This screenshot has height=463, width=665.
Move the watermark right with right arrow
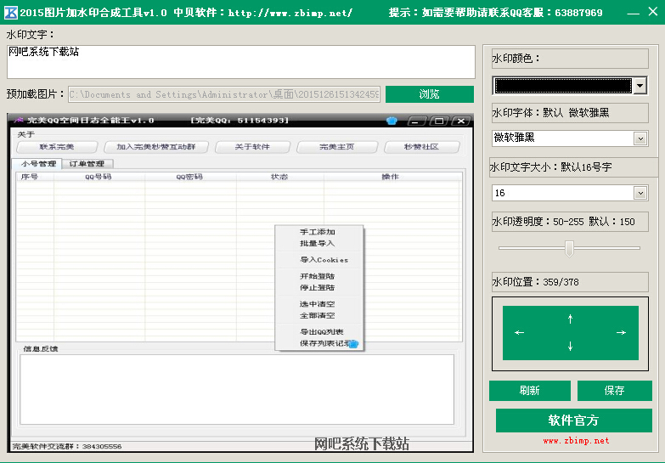click(621, 332)
